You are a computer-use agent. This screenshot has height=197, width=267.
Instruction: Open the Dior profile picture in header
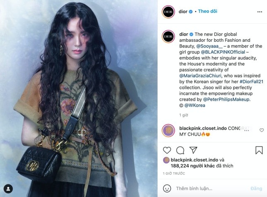[x=168, y=12]
